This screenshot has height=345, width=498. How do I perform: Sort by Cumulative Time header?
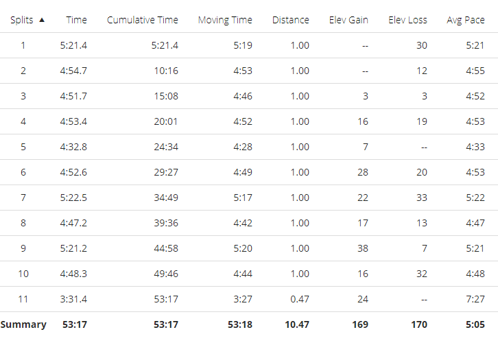pyautogui.click(x=142, y=20)
